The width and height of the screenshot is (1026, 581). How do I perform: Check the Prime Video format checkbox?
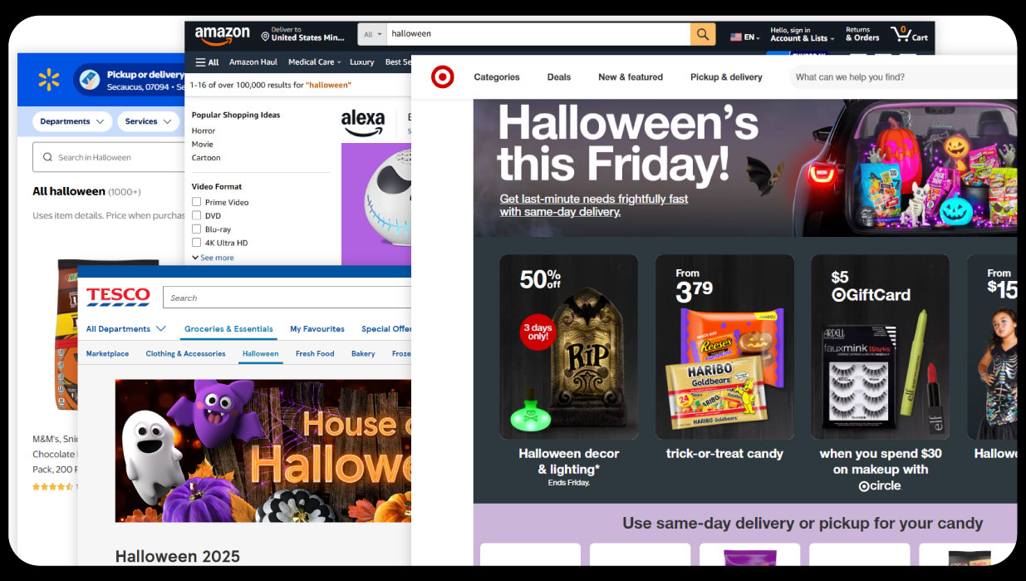pyautogui.click(x=196, y=202)
